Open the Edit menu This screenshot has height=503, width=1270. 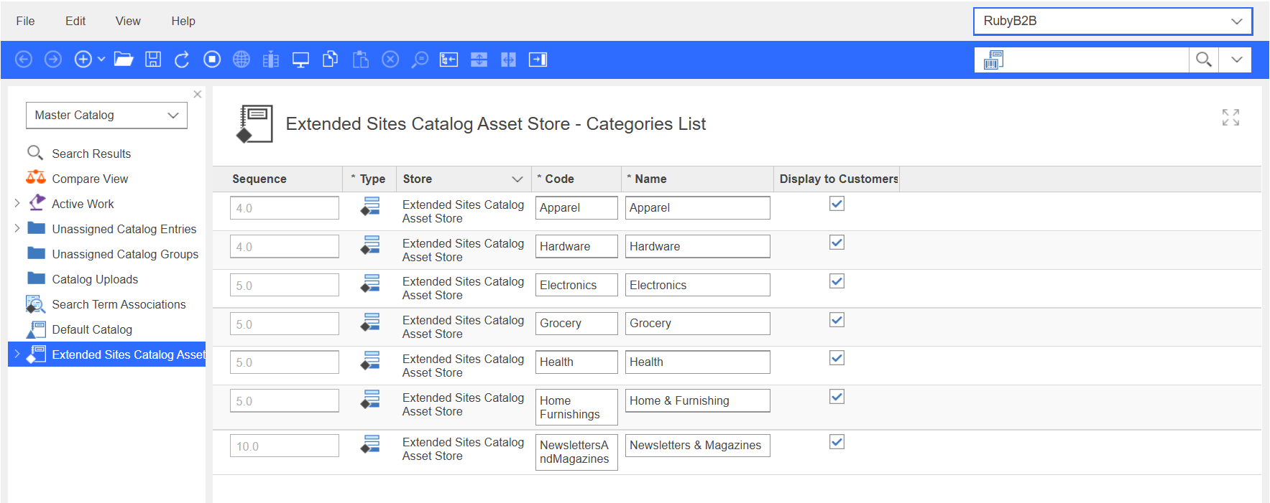coord(75,21)
